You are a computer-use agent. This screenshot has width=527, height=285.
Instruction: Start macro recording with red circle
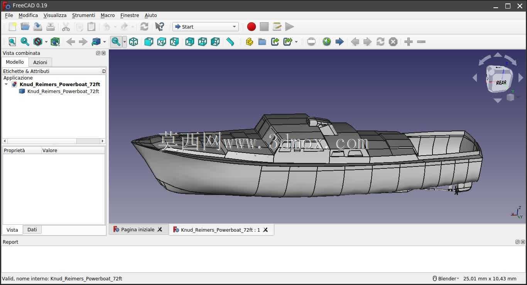pos(252,27)
